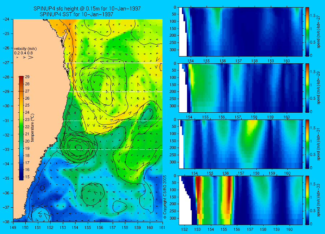The width and height of the screenshot is (325, 234).
Task: Click the main SST map over the eddy near -33
Action: (x=78, y=148)
